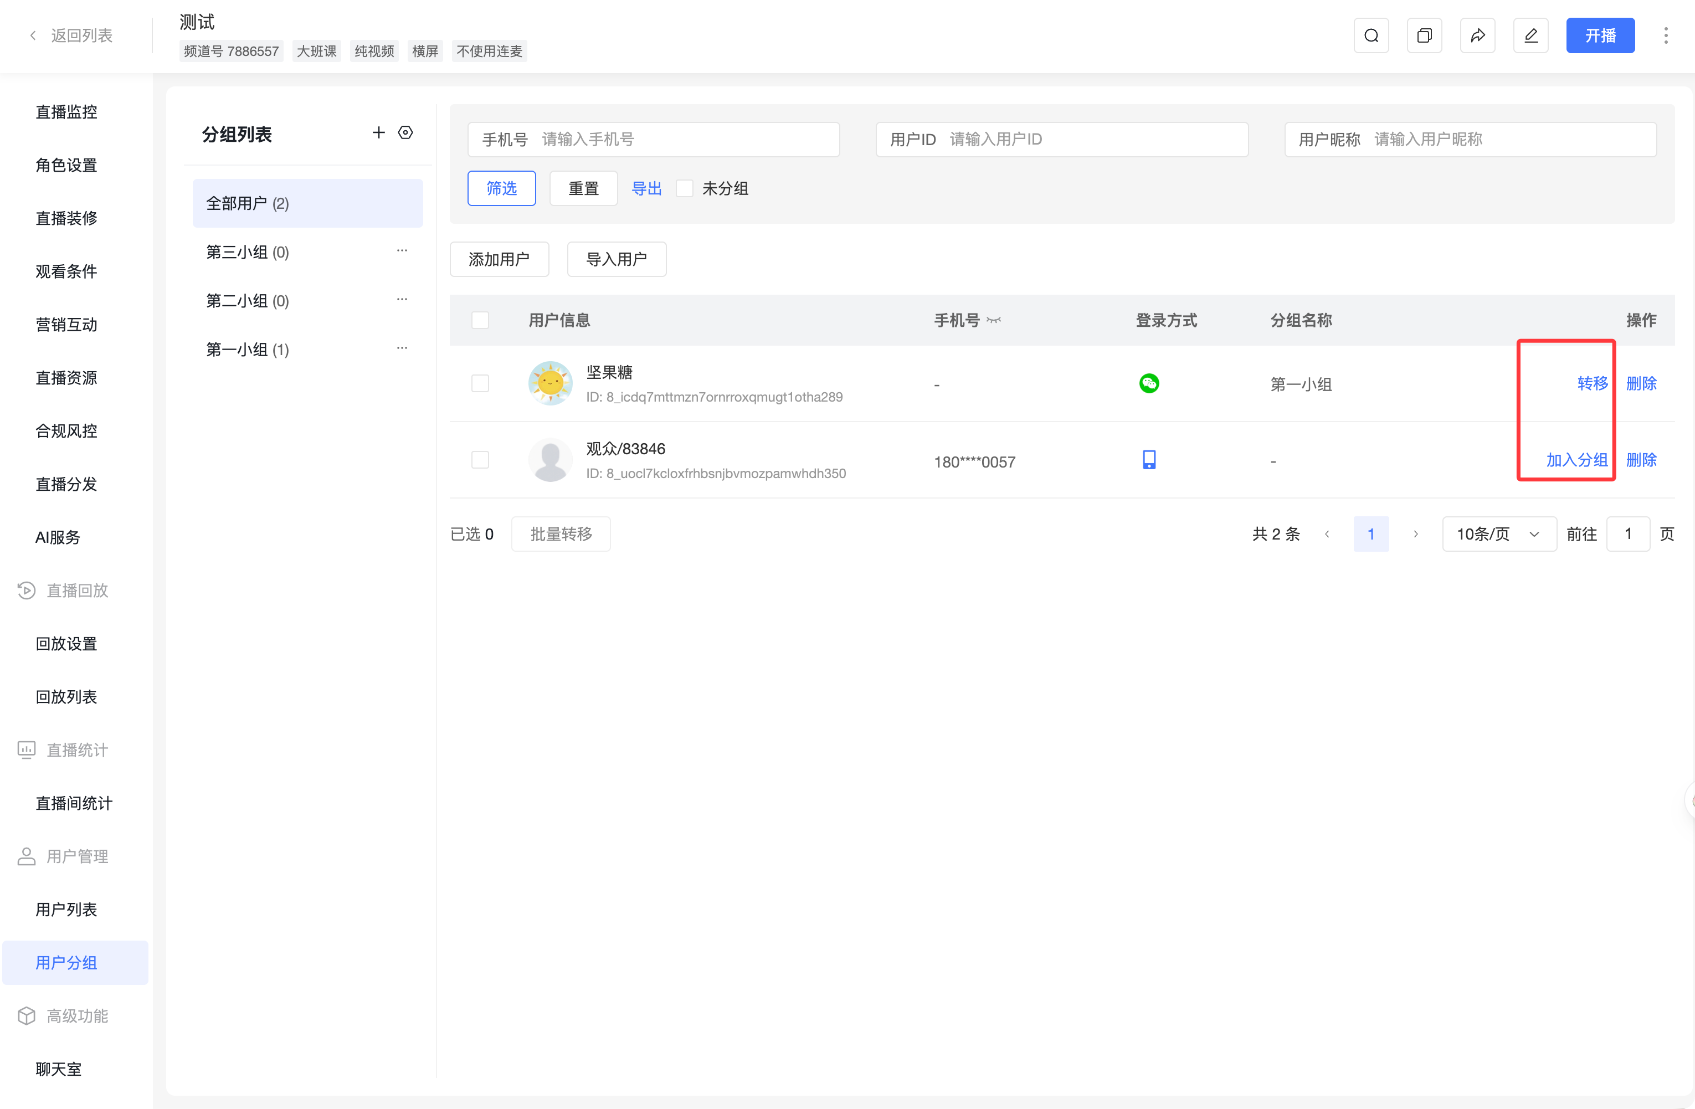Open 直播装修 in sidebar
Screen dimensions: 1695x1109
(66, 218)
